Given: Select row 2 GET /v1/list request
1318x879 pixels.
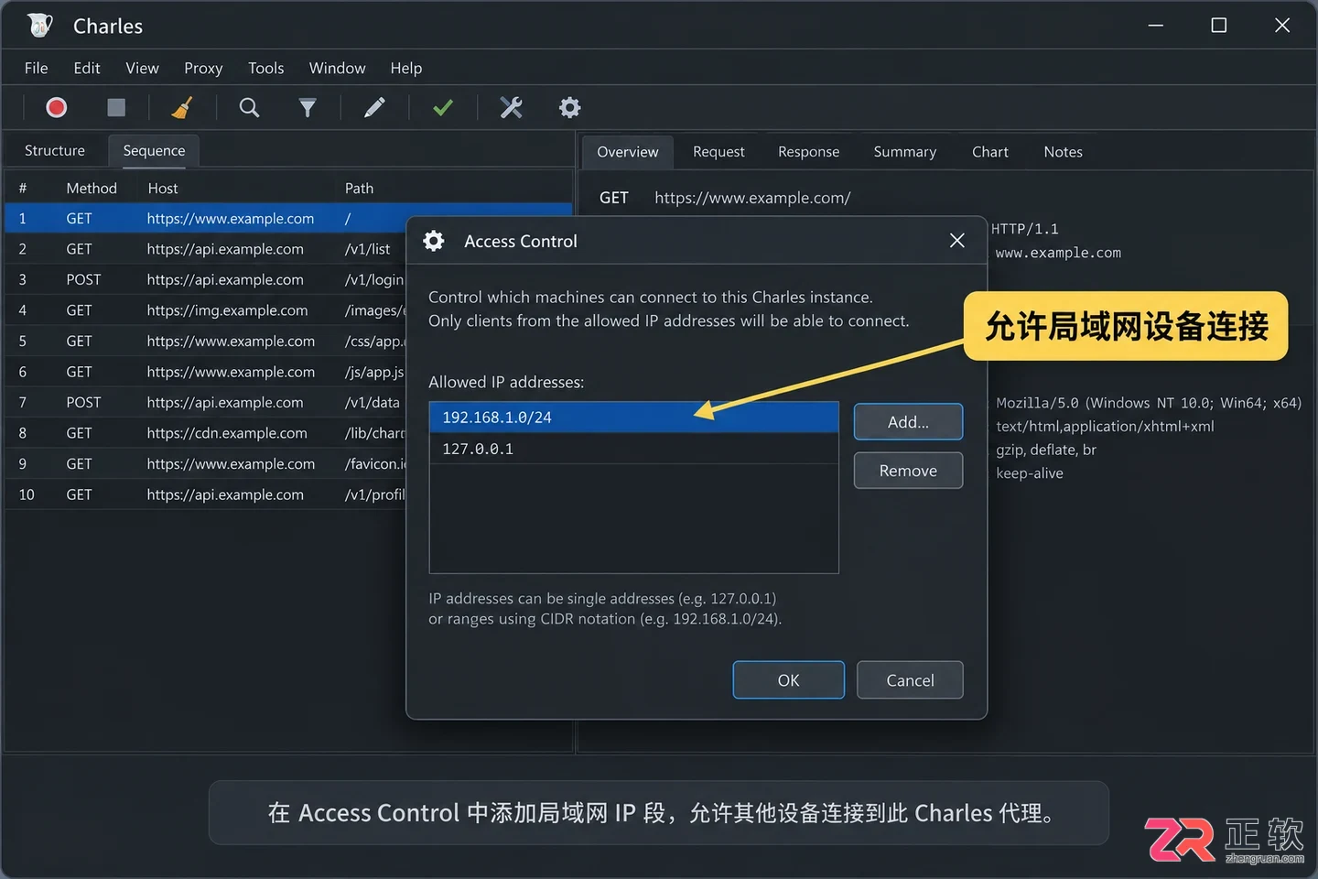Looking at the screenshot, I should (206, 249).
